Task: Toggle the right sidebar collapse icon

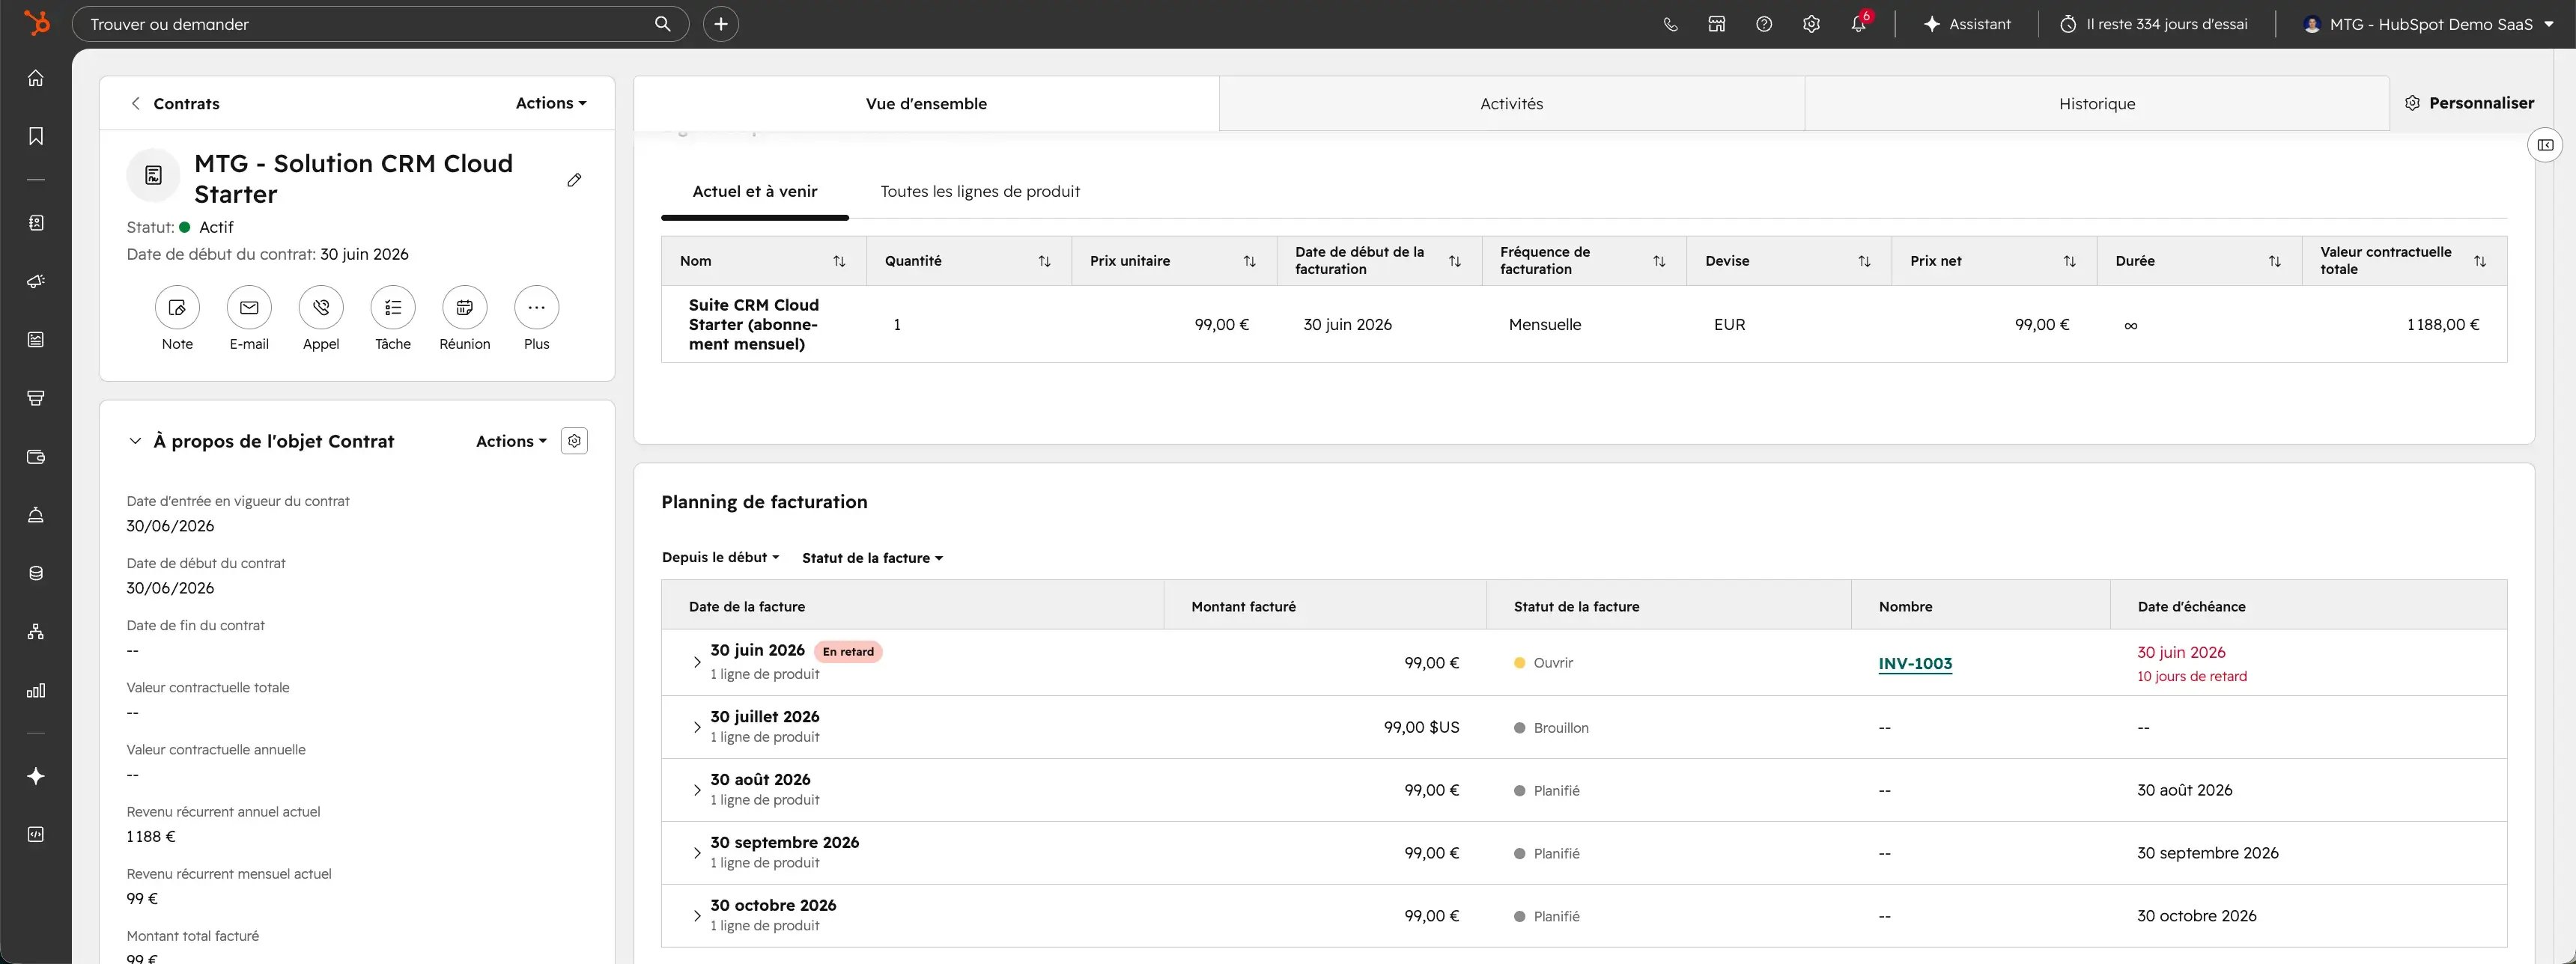Action: click(2545, 145)
